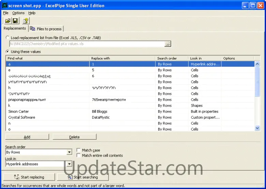Open the File menu
The width and height of the screenshot is (266, 189).
coord(5,13)
